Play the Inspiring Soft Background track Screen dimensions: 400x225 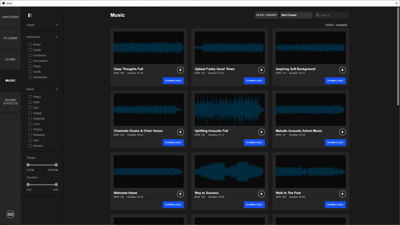click(342, 70)
